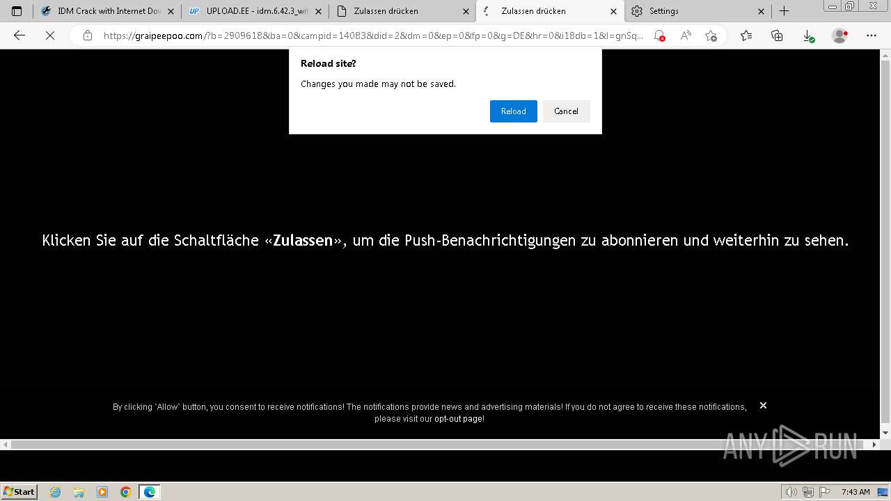This screenshot has width=891, height=501.
Task: Open the Favorites list
Action: (x=746, y=35)
